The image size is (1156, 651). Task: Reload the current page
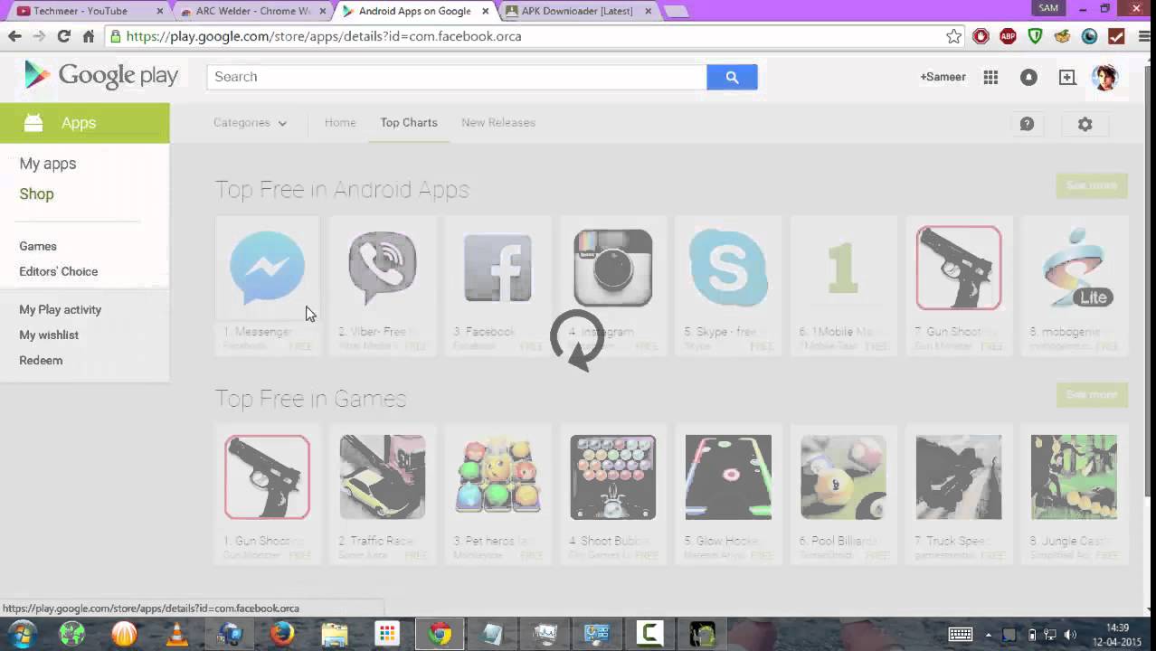[x=63, y=36]
